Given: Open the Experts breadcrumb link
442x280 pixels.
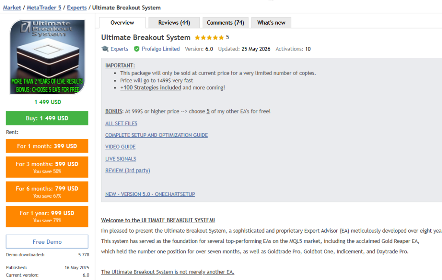Looking at the screenshot, I should click(x=77, y=8).
